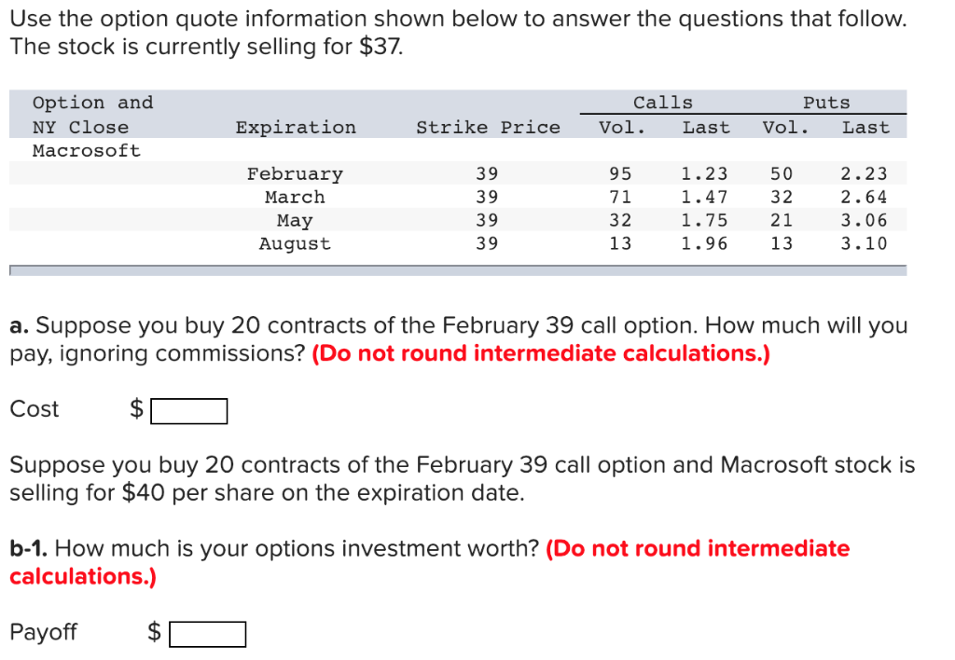Screen dimensions: 955x660
Task: Click the August put price 3.10
Action: click(865, 243)
